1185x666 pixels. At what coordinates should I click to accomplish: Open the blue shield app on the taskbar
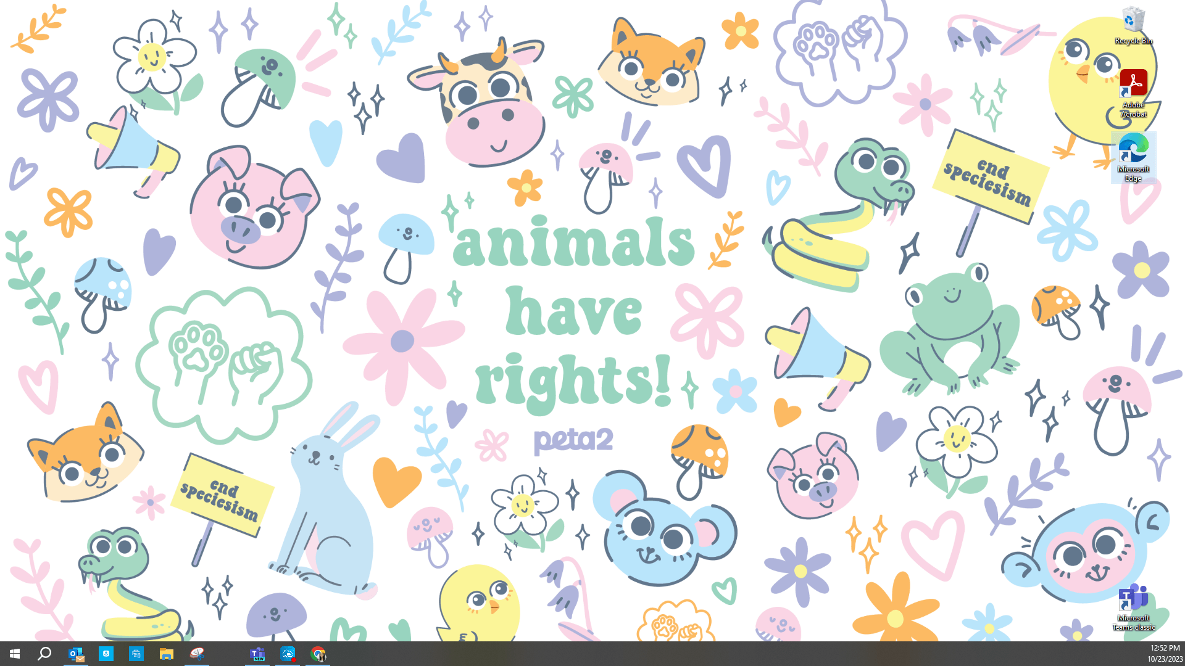click(x=106, y=654)
